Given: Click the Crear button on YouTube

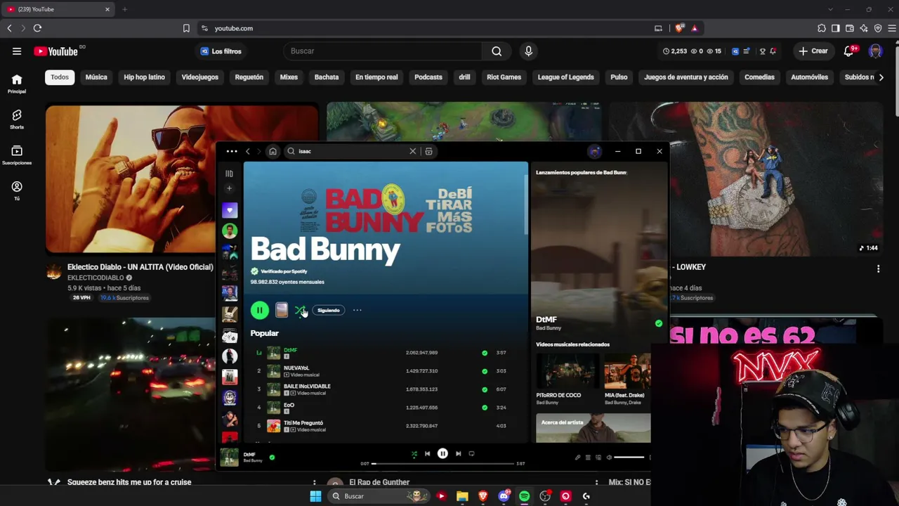Looking at the screenshot, I should 813,51.
